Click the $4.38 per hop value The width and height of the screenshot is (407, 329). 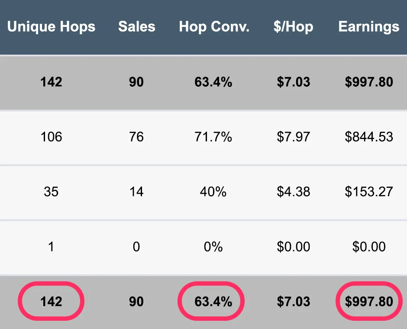click(293, 192)
